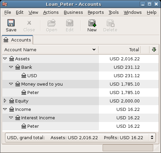Open the File menu
This screenshot has width=161, height=153.
click(x=8, y=12)
